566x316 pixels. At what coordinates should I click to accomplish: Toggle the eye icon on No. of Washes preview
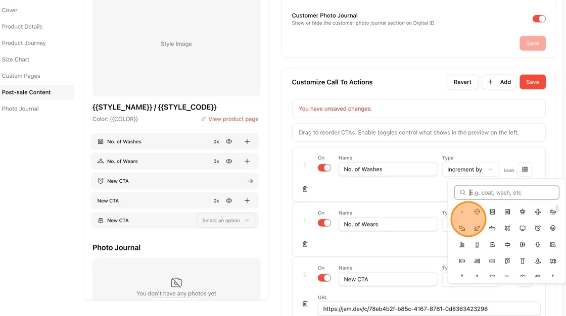229,142
